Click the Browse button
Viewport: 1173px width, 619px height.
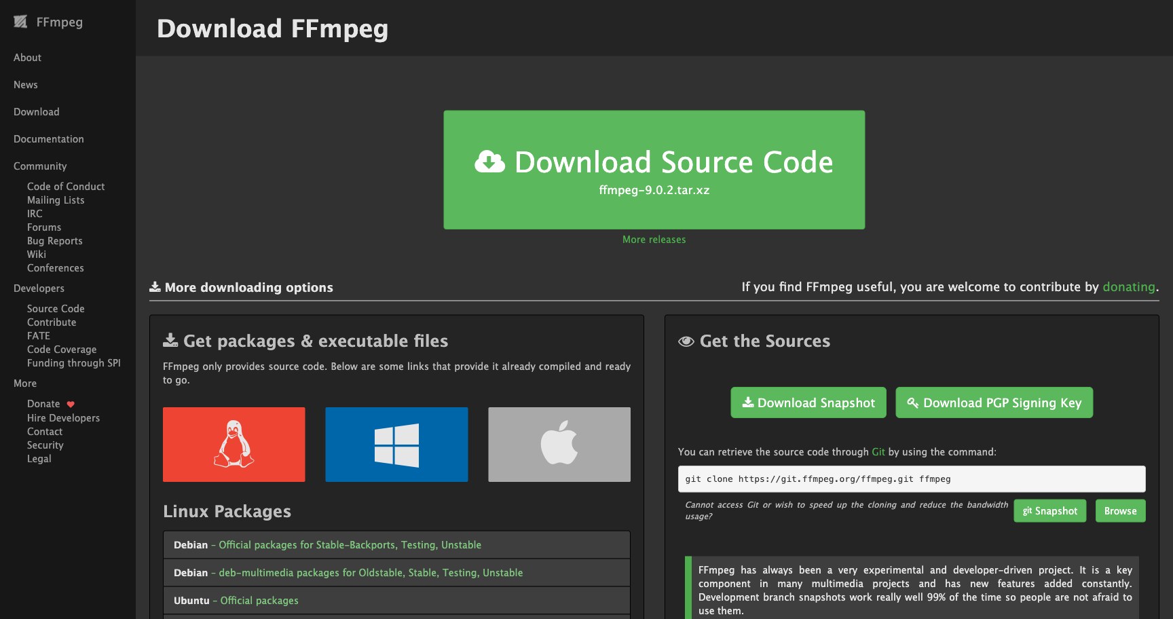coord(1121,511)
